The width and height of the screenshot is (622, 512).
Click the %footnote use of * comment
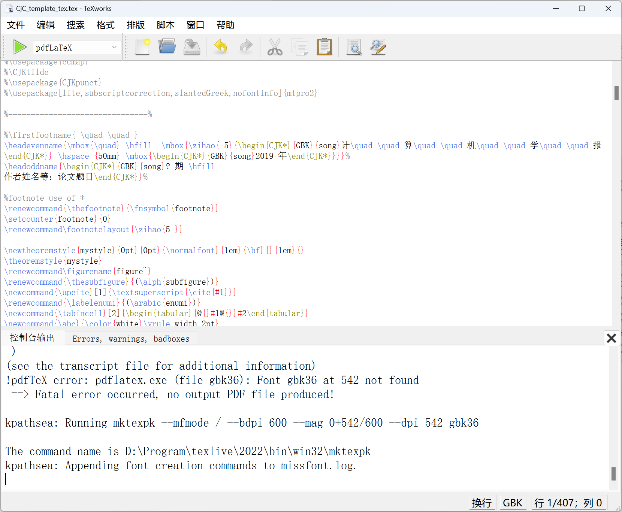(x=45, y=198)
